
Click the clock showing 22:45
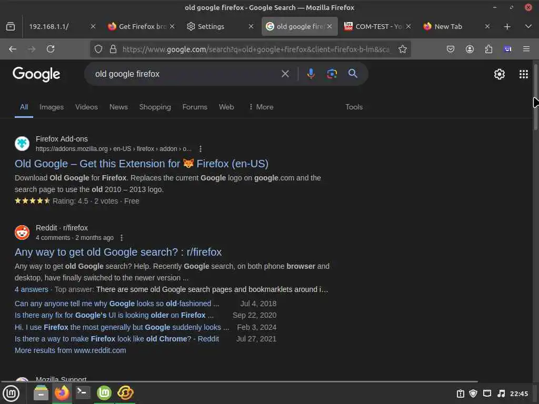pos(518,393)
